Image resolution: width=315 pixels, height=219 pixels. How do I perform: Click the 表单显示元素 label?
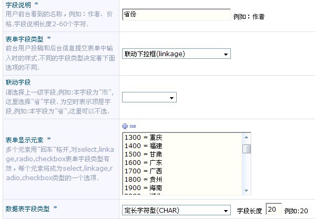click(x=24, y=140)
